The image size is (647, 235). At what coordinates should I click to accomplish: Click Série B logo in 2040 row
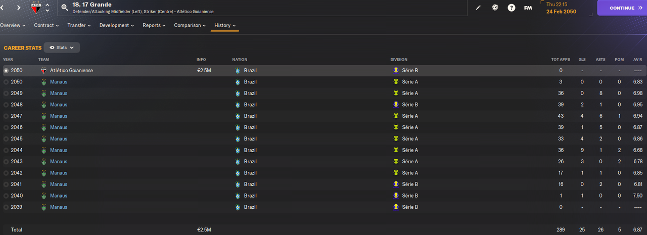click(396, 196)
